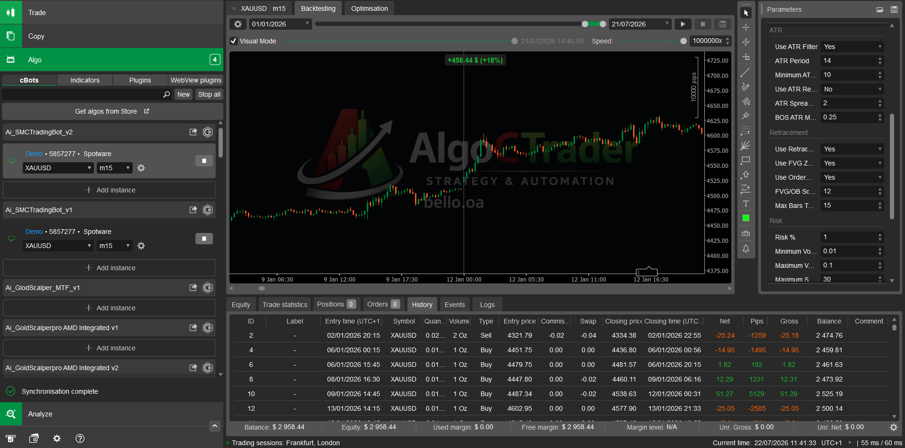Switch to the Optimisation tab
This screenshot has width=905, height=448.
tap(369, 8)
